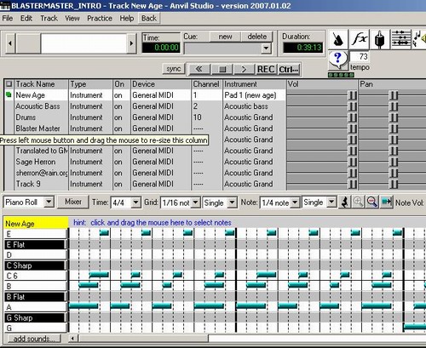This screenshot has width=426, height=348.
Task: Click the tempo value field showing 73
Action: click(359, 56)
